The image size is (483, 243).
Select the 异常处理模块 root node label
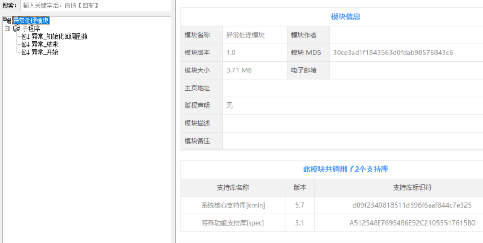(x=31, y=21)
